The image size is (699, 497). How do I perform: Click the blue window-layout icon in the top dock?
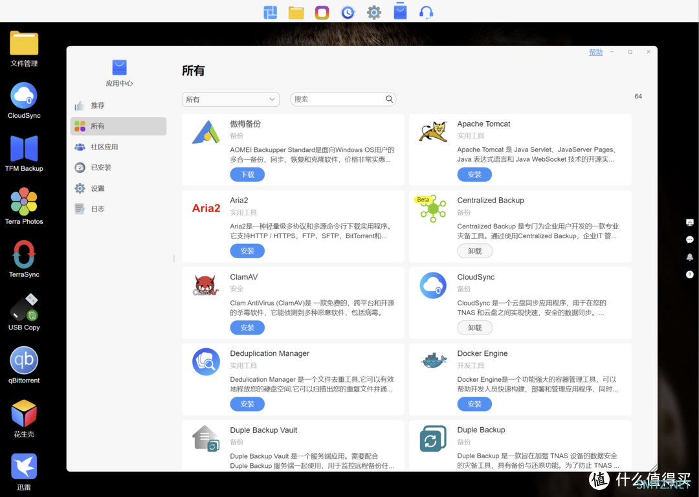point(270,12)
